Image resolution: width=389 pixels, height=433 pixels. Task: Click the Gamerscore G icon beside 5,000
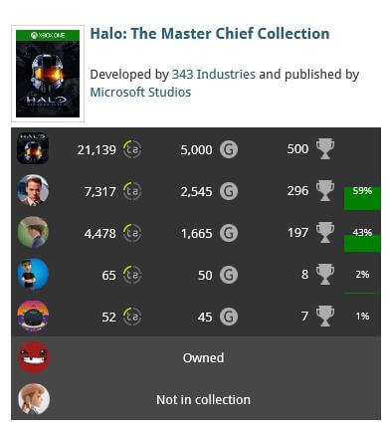(229, 149)
